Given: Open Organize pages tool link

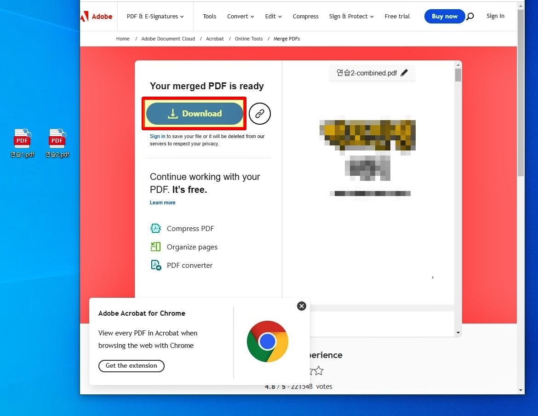Looking at the screenshot, I should tap(192, 247).
